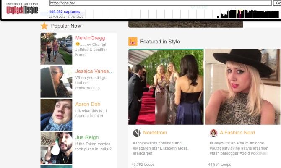This screenshot has width=281, height=168.
Task: Click the '44,851 Loops' count
Action: pos(219,164)
